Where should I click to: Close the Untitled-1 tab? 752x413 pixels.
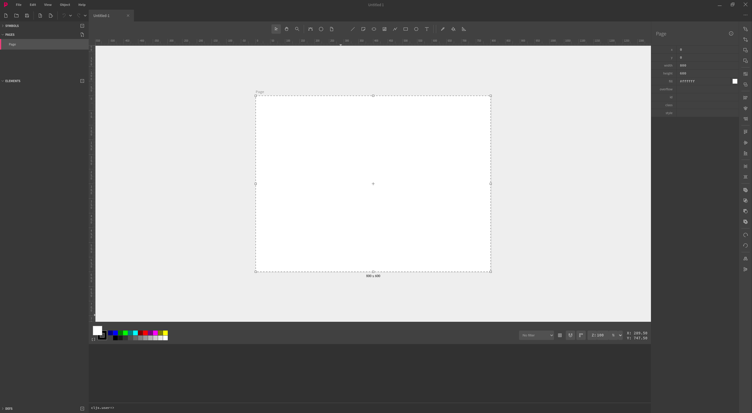[128, 16]
